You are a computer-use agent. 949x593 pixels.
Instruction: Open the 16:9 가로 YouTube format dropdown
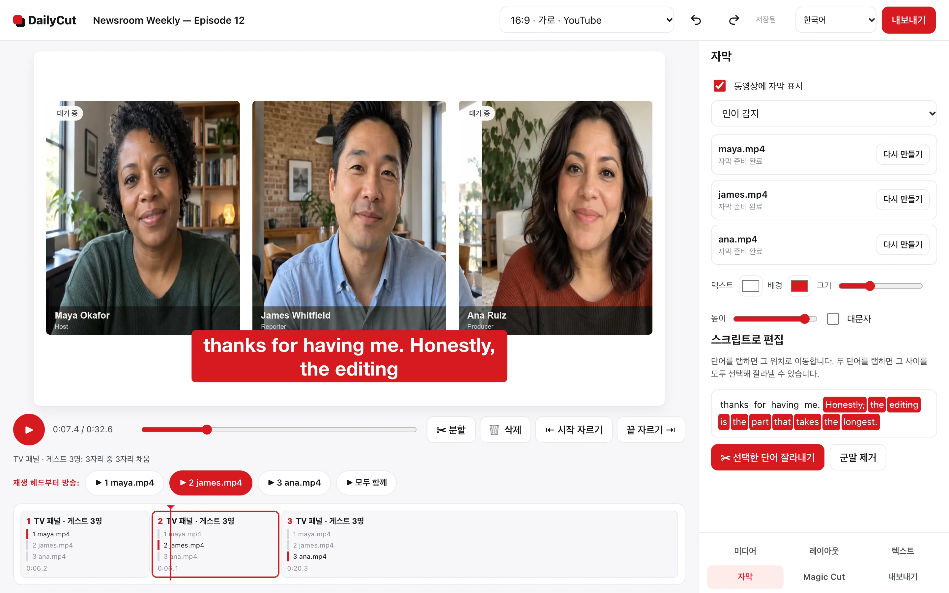point(586,20)
